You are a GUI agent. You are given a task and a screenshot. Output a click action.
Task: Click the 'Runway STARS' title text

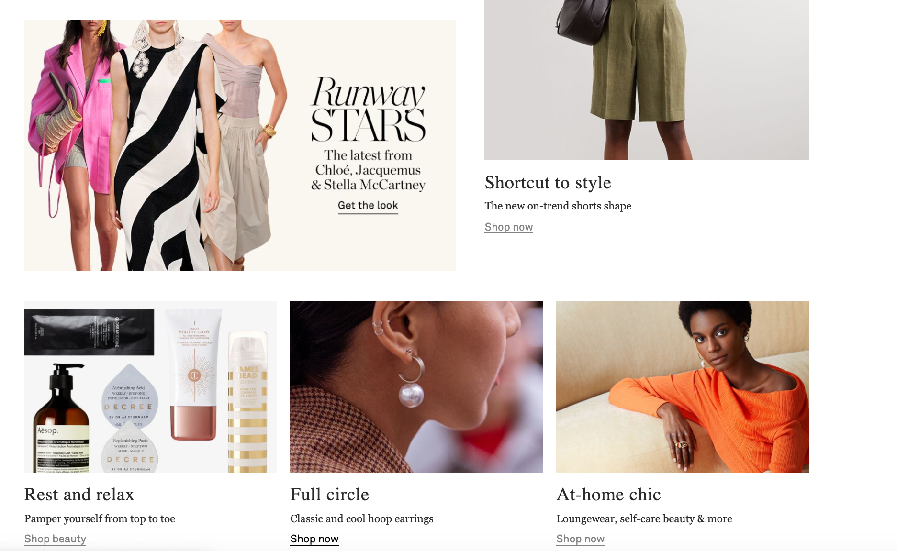[x=368, y=110]
